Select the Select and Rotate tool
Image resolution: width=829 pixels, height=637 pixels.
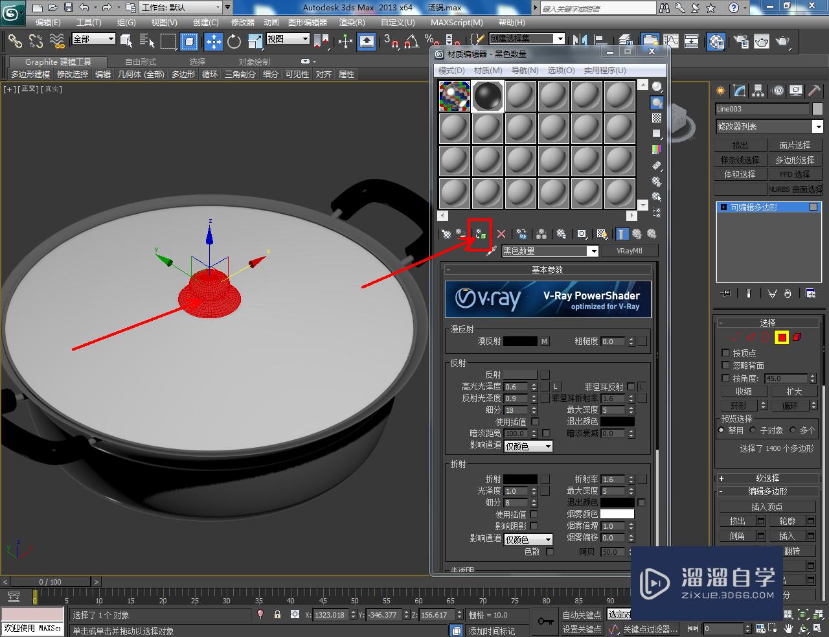click(x=234, y=41)
